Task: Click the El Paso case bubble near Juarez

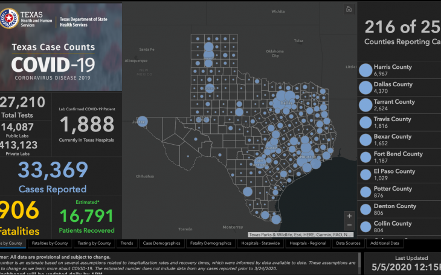Action: coord(142,120)
